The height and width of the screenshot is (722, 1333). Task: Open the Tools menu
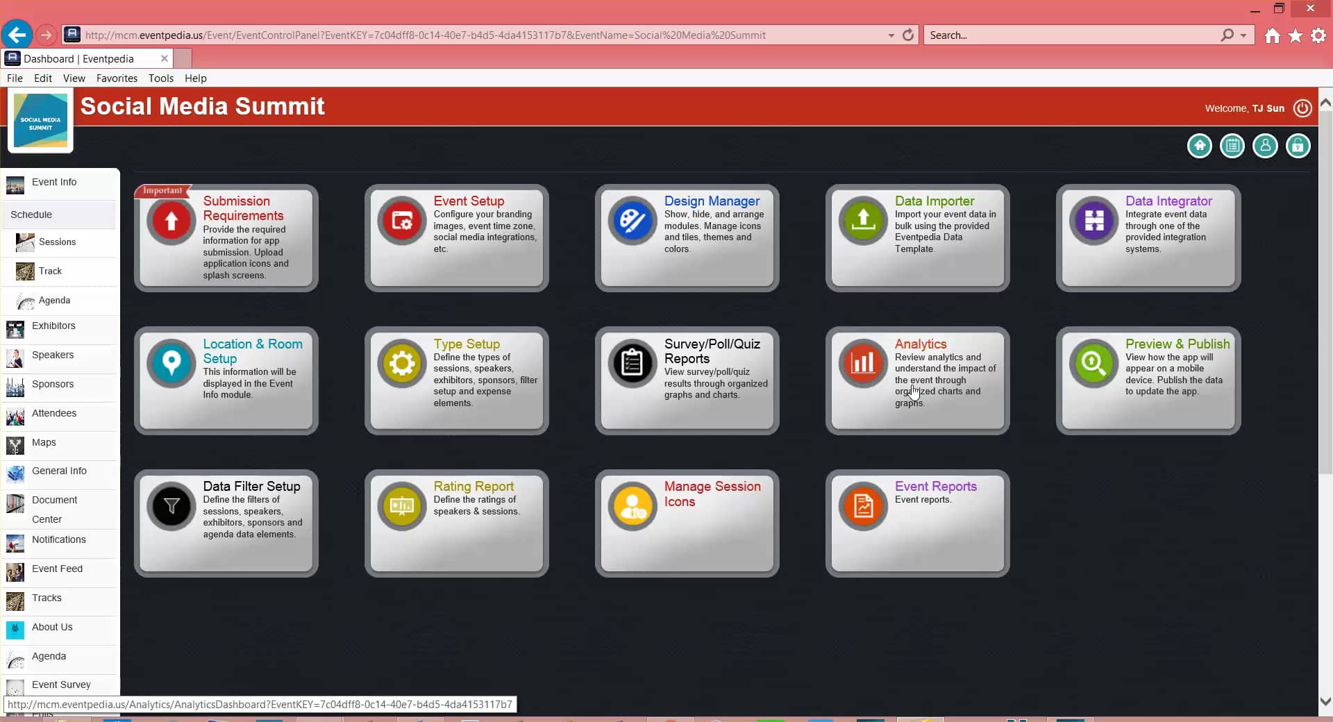tap(160, 78)
